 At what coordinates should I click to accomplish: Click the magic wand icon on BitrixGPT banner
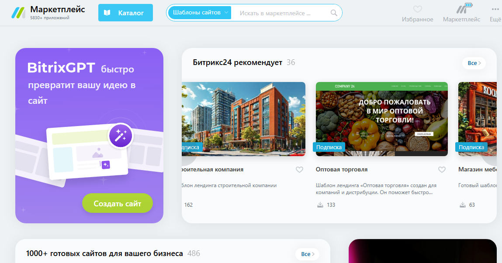coord(121,136)
